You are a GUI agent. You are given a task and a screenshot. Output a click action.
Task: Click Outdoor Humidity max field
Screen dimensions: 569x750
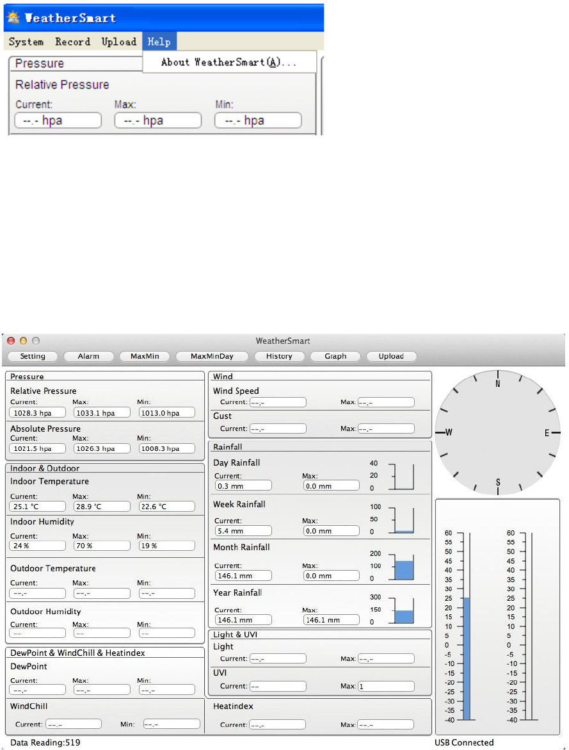[x=102, y=633]
